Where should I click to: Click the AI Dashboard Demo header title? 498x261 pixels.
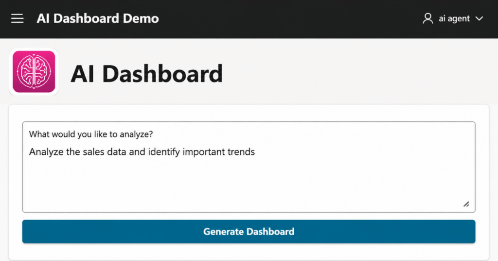point(98,18)
